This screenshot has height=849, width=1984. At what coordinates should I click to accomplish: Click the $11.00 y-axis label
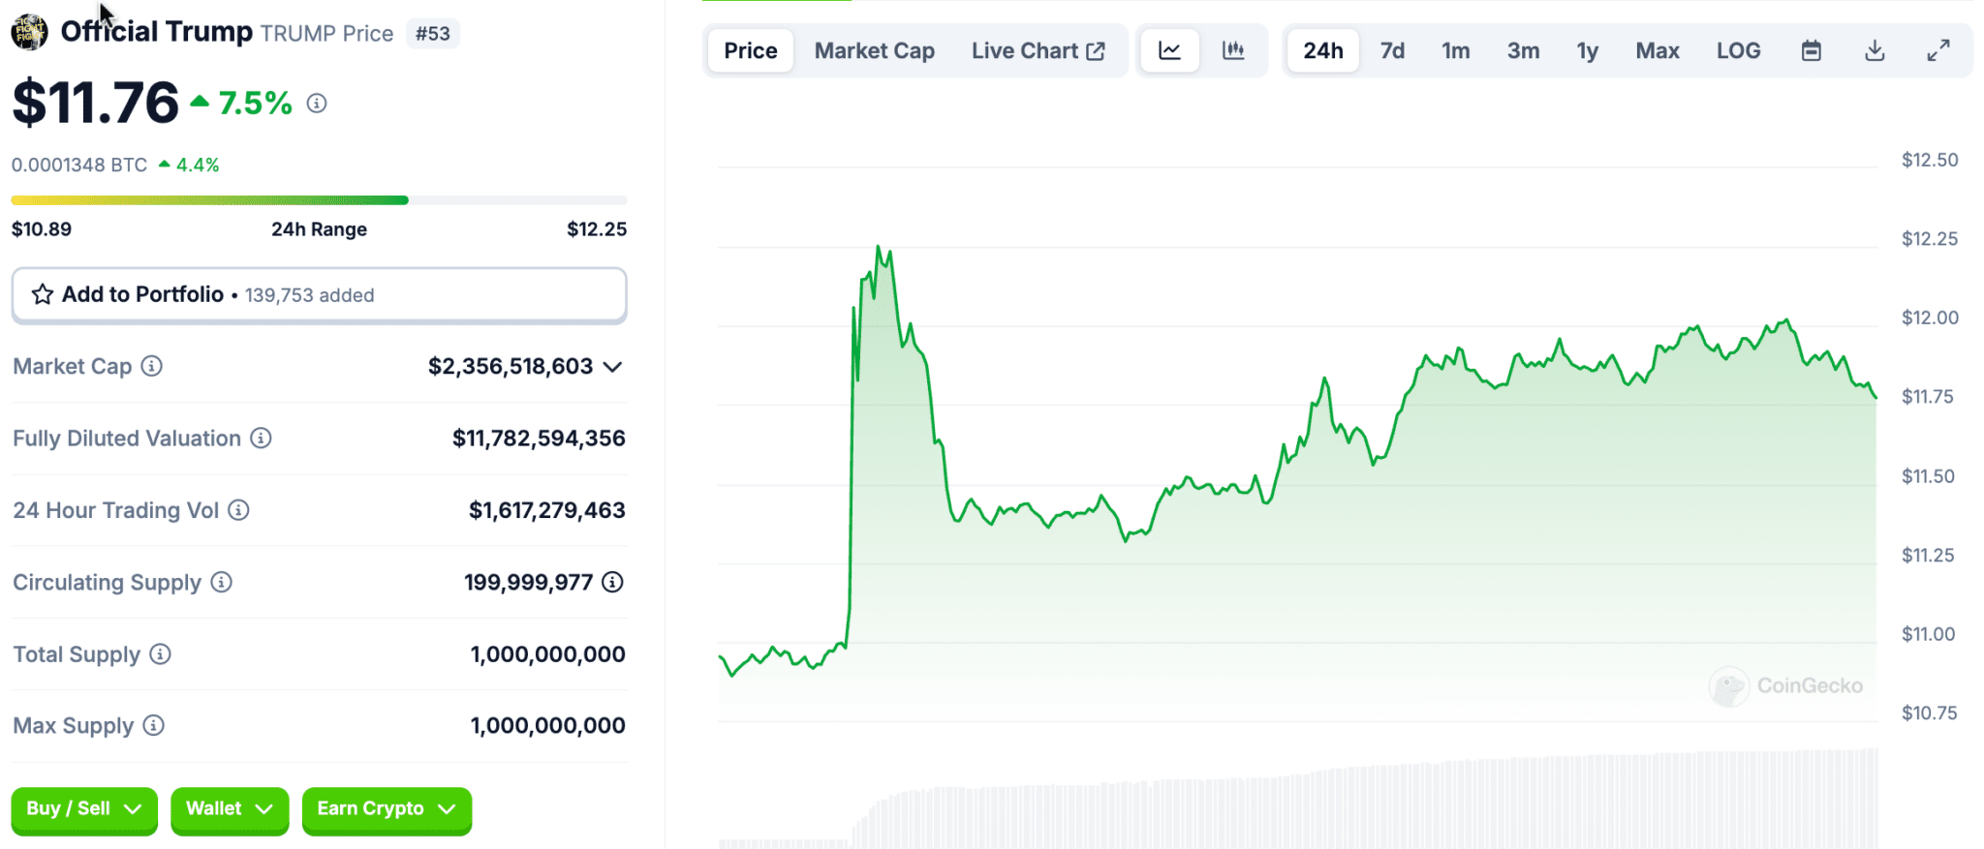point(1928,634)
